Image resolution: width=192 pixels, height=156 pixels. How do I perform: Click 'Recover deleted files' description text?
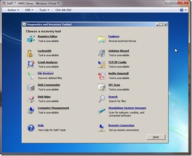[50, 78]
